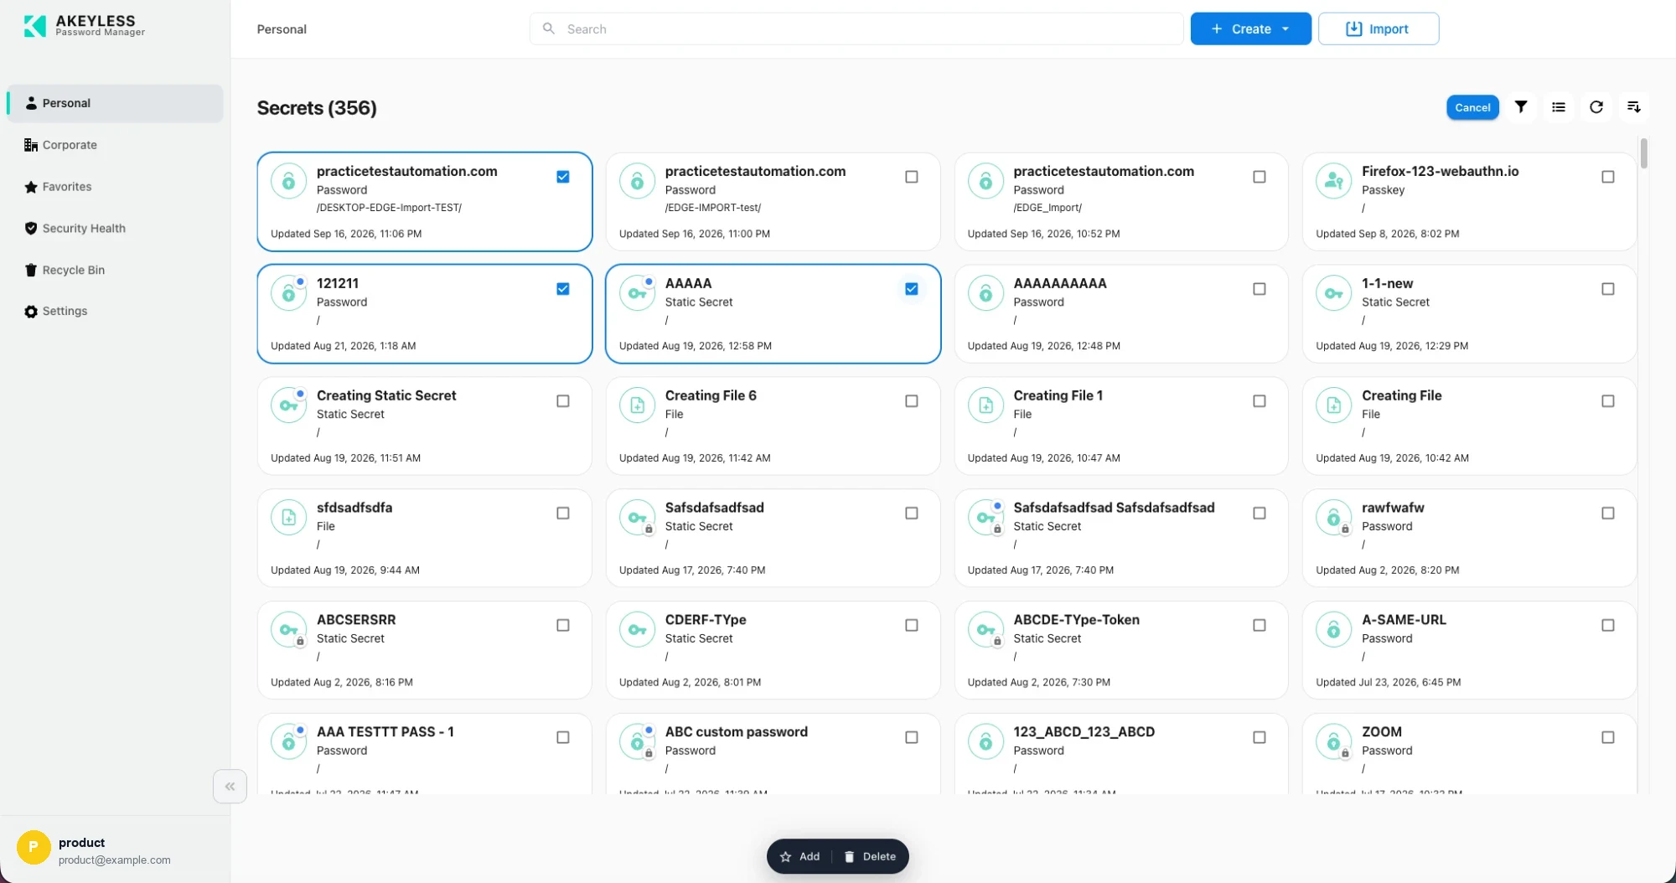Cancel the multi-selection mode
Viewport: 1676px width, 883px height.
click(x=1472, y=107)
